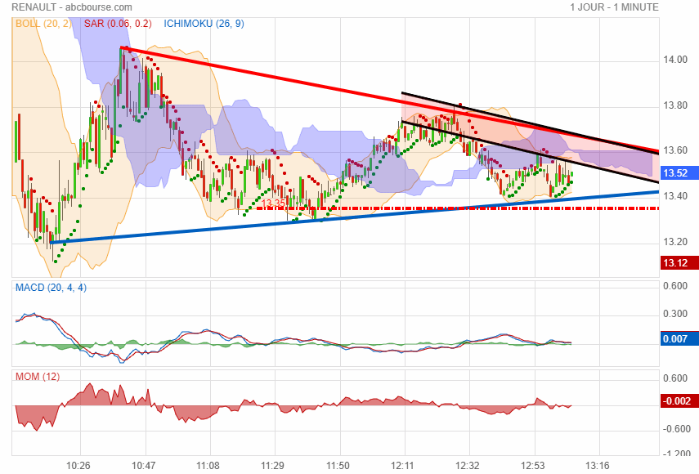Screen dimensions: 699x474
Task: Click the 1 JOUR - 1 MINUTE label
Action: pyautogui.click(x=614, y=7)
